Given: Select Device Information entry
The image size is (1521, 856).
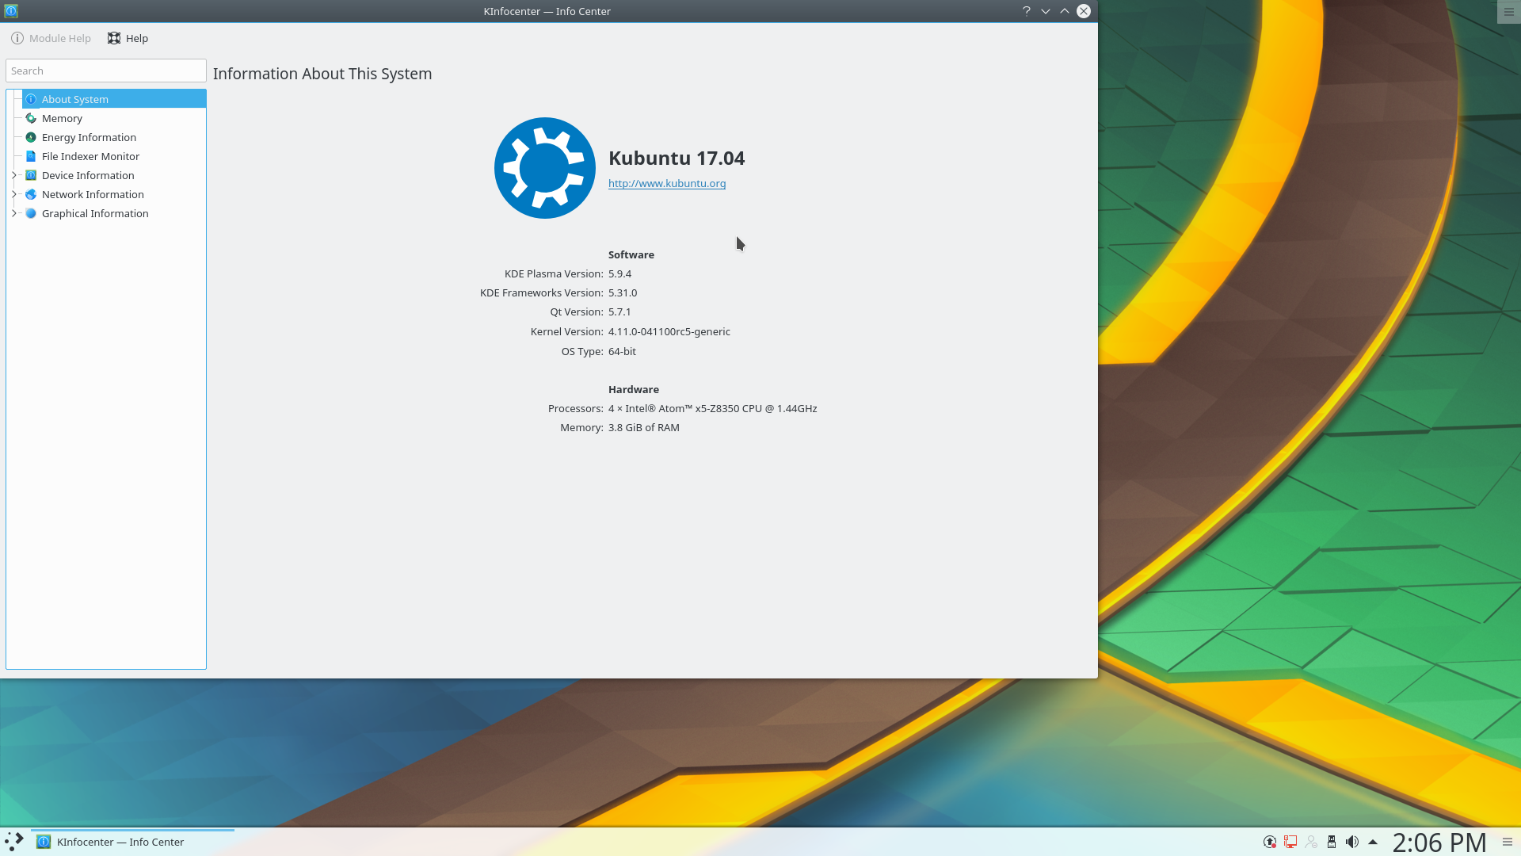Looking at the screenshot, I should pos(88,175).
